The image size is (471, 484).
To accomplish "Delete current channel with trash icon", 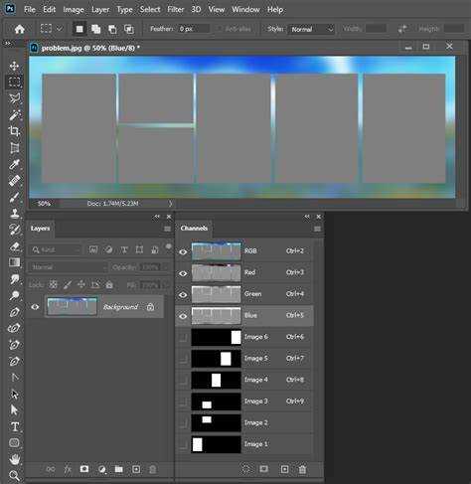I will [x=302, y=469].
